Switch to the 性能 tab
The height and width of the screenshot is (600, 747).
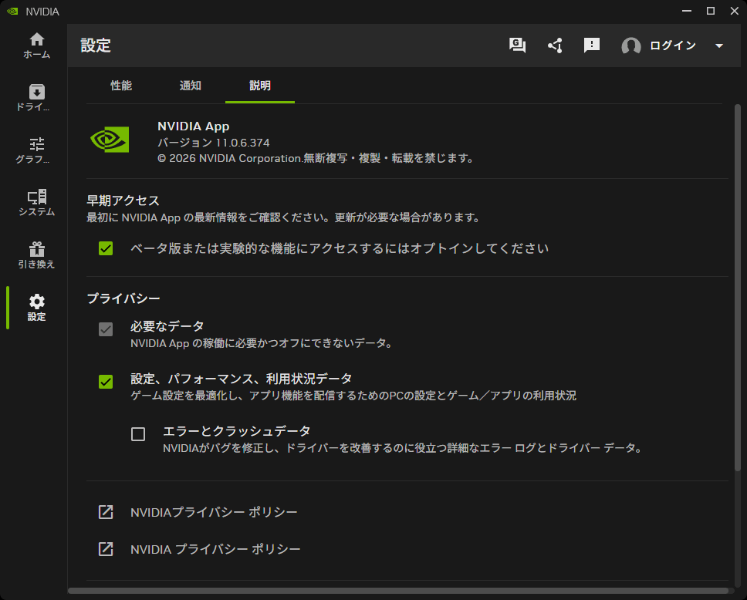click(121, 86)
